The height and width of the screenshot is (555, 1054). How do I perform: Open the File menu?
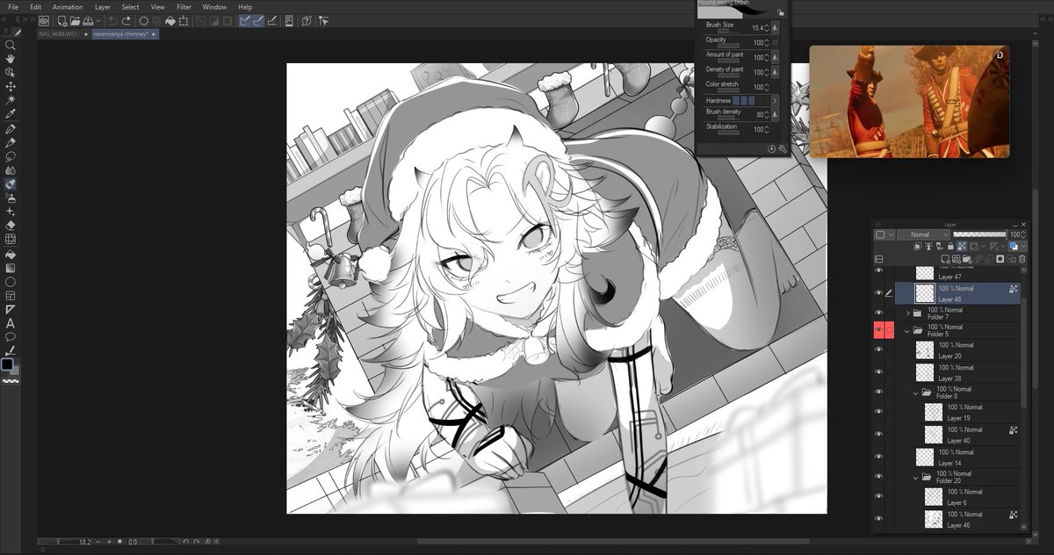point(13,7)
